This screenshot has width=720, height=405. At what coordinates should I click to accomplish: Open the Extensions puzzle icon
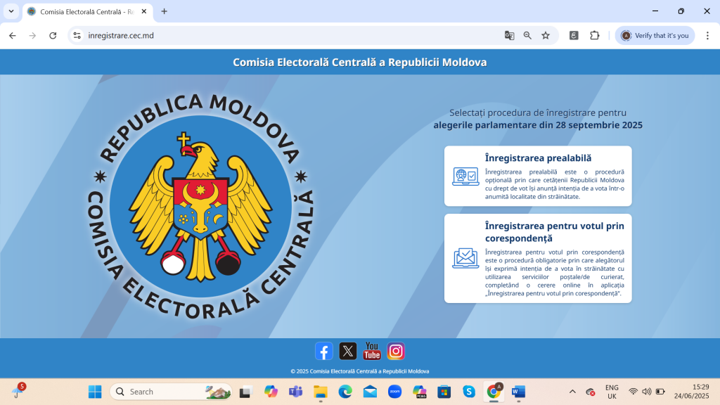tap(595, 35)
